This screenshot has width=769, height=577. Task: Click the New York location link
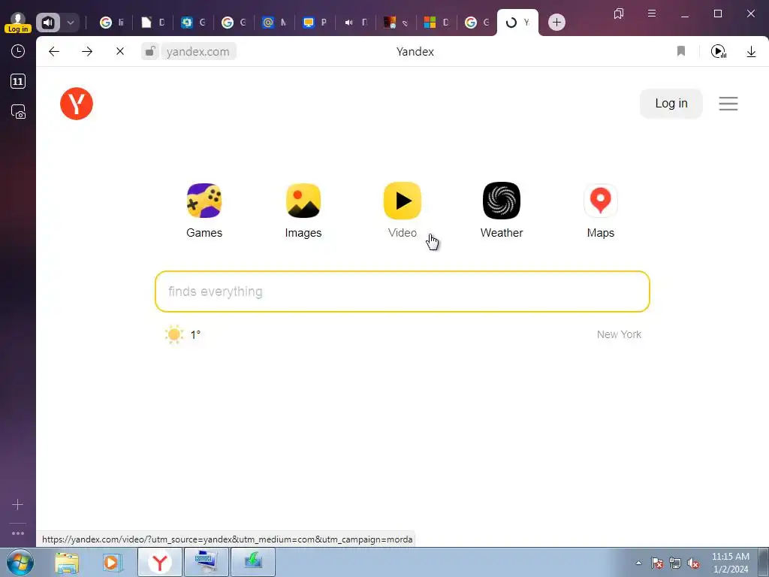click(619, 334)
